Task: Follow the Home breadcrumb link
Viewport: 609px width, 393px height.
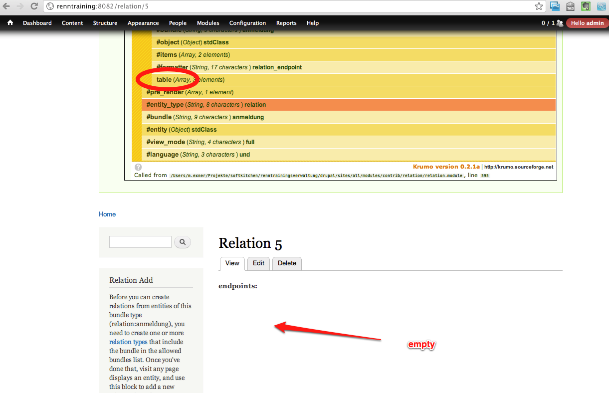Action: click(x=107, y=214)
